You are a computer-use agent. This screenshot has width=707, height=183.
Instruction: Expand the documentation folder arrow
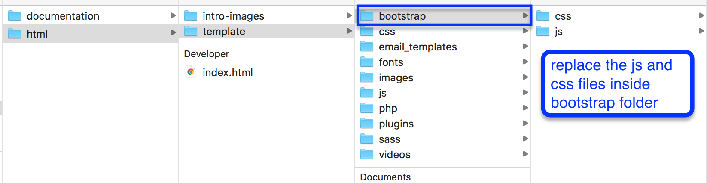pos(173,16)
